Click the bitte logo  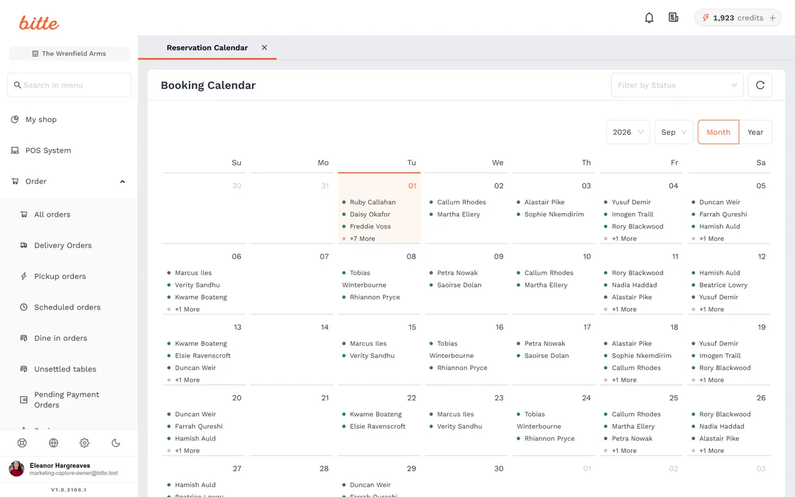tap(39, 23)
